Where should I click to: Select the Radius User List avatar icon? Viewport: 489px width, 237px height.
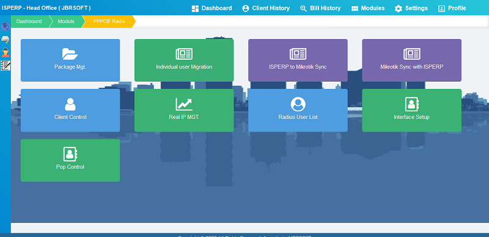(298, 104)
